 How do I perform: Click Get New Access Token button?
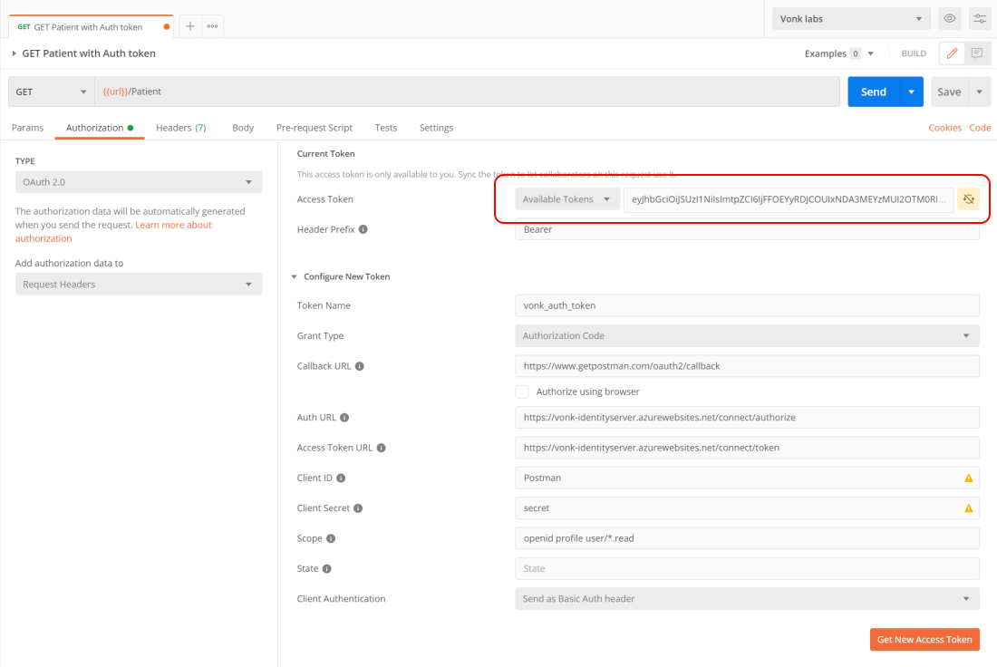click(924, 640)
